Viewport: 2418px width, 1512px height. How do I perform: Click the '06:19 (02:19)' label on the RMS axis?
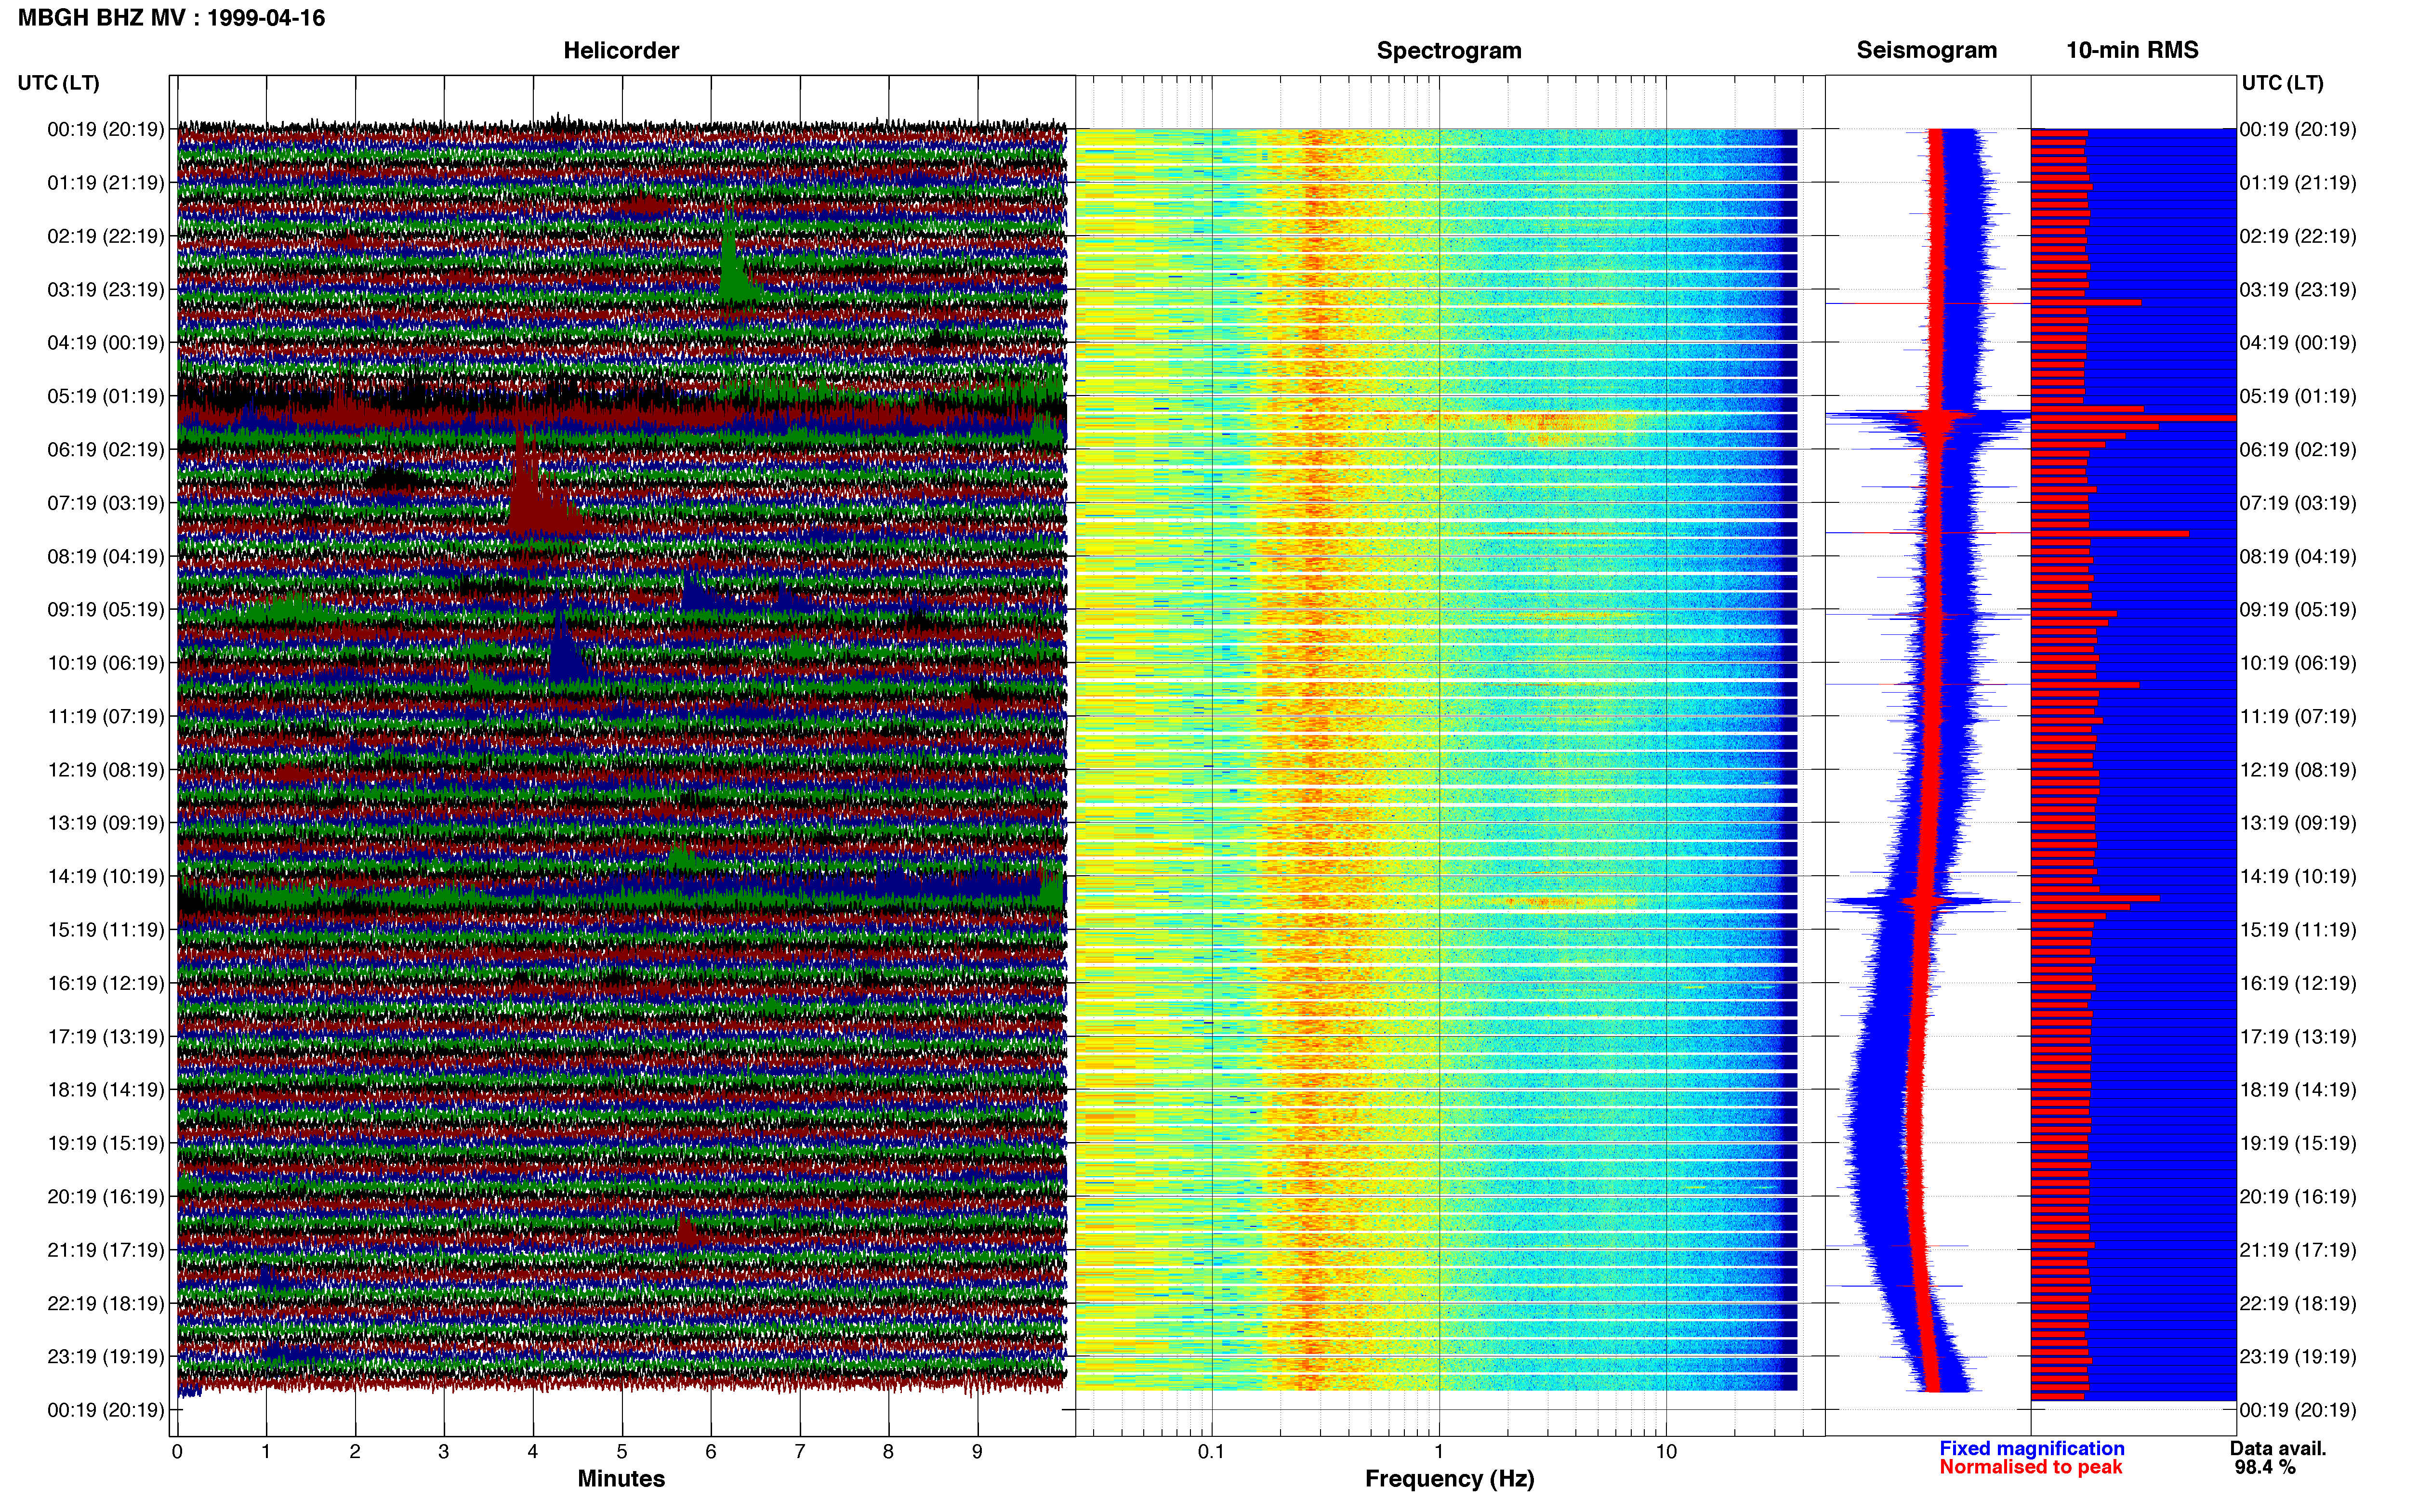point(2298,449)
